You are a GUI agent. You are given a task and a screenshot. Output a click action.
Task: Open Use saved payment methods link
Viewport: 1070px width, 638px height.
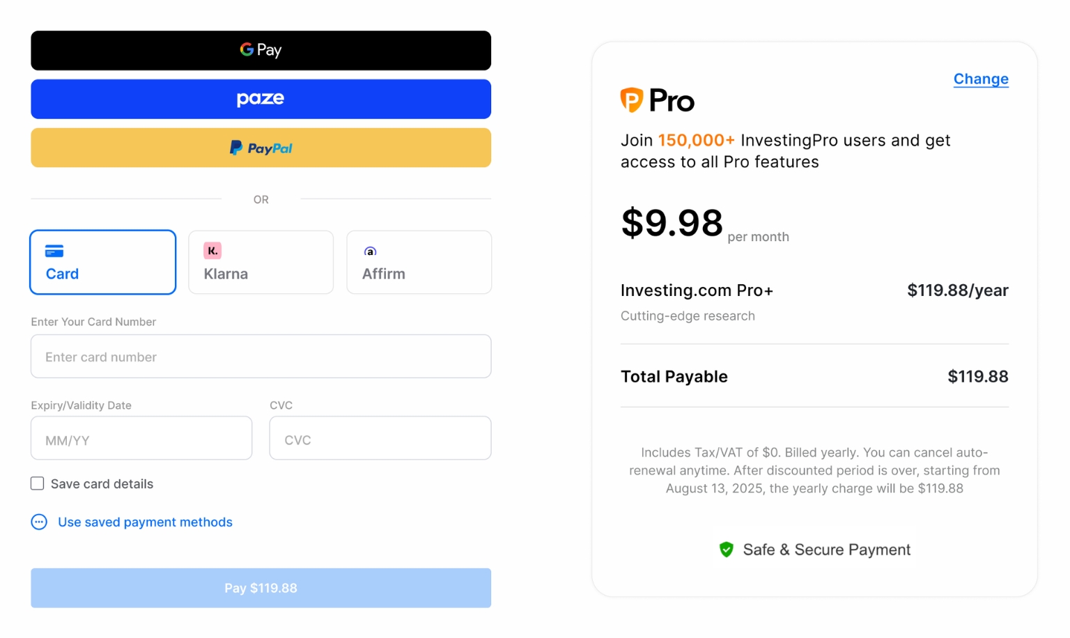coord(145,522)
